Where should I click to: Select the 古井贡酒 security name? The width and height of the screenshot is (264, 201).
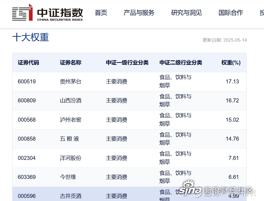(x=71, y=196)
